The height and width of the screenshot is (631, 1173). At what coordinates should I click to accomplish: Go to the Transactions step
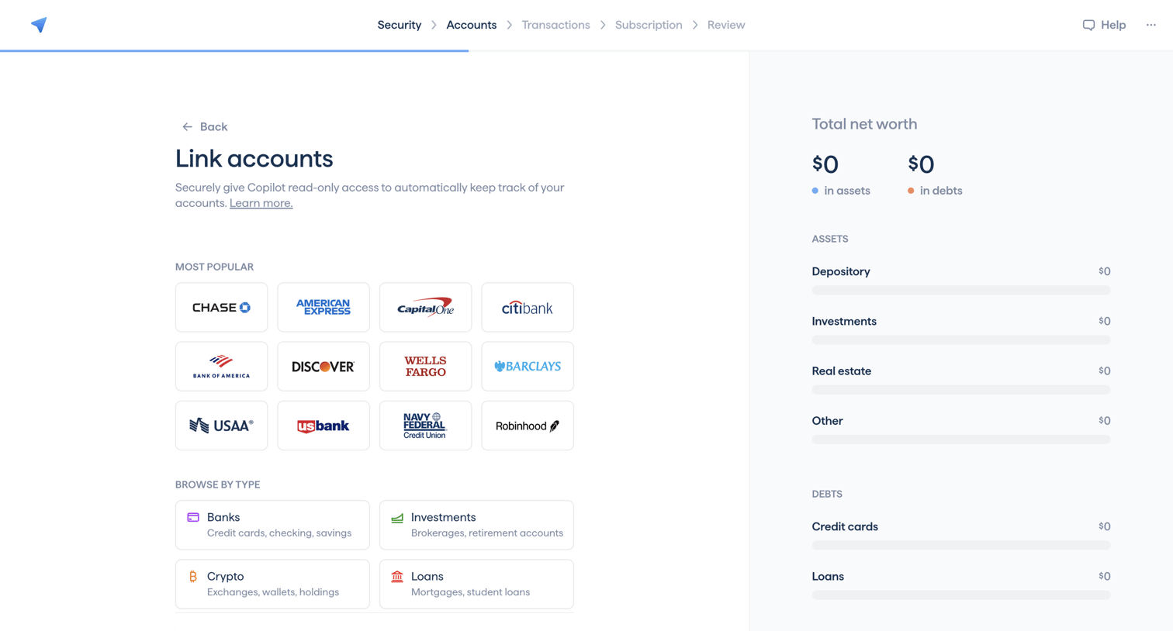pos(555,25)
